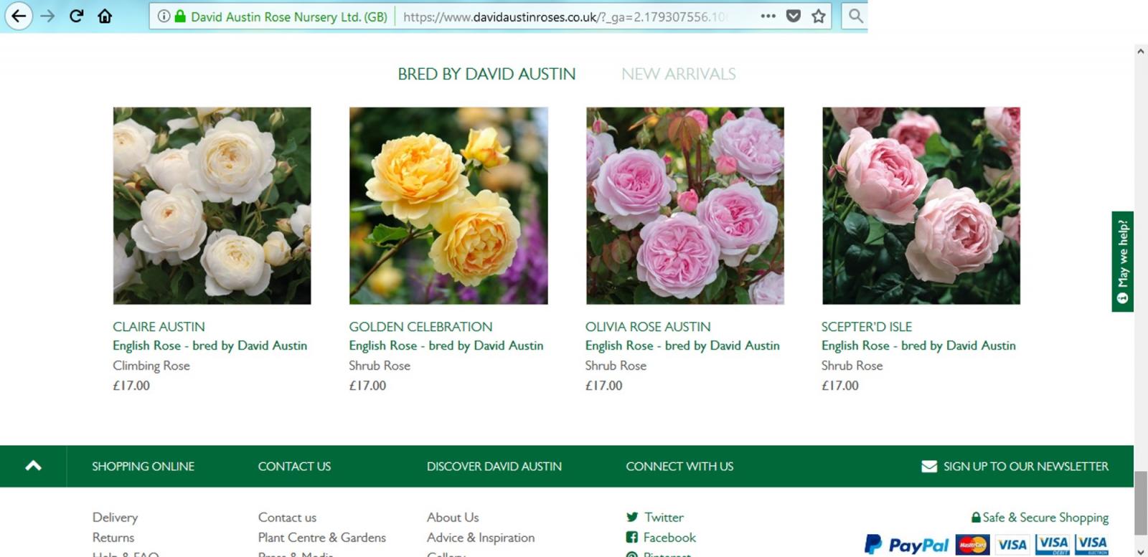Click the £17.00 price under Olivia Rose Austin
Screen dimensions: 1148x557
click(603, 386)
